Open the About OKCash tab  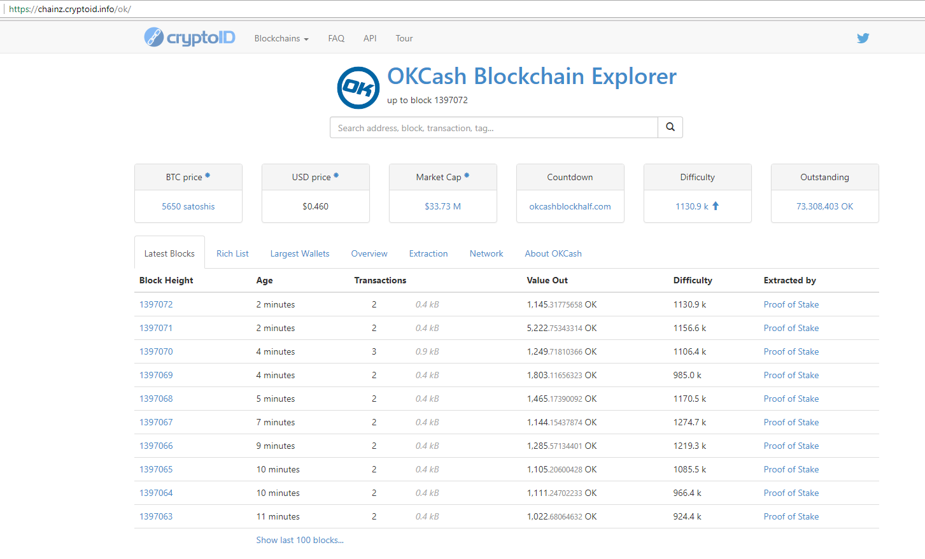553,253
